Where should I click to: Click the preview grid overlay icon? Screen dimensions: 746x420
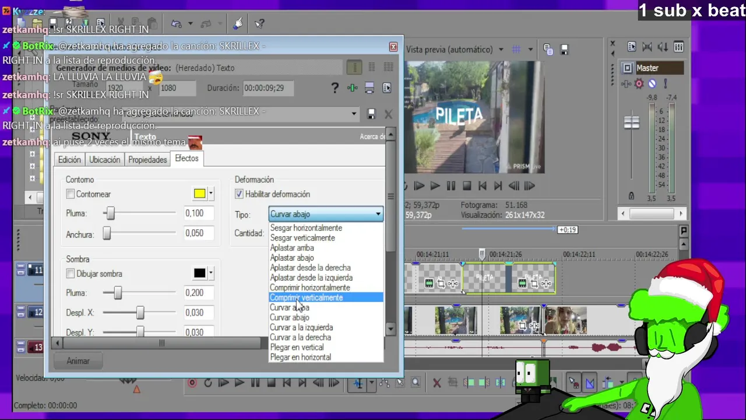click(516, 50)
